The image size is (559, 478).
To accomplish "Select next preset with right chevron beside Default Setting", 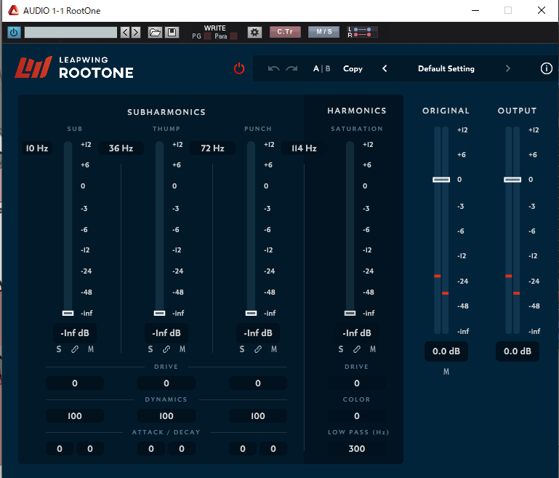I will (507, 68).
